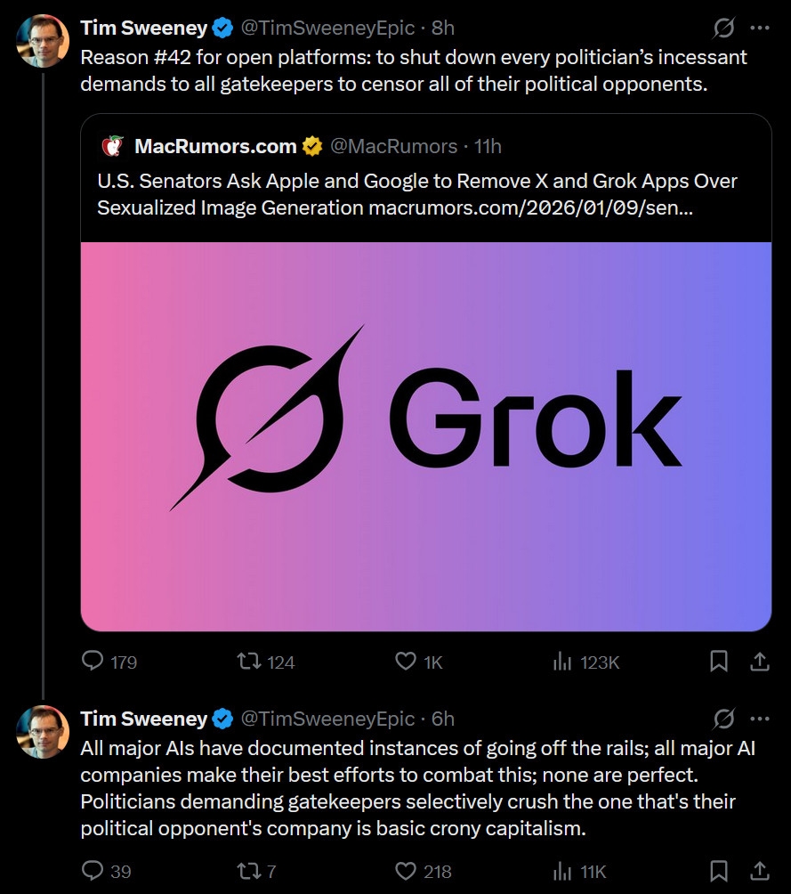Share the second Tim Sweeney post

click(759, 871)
